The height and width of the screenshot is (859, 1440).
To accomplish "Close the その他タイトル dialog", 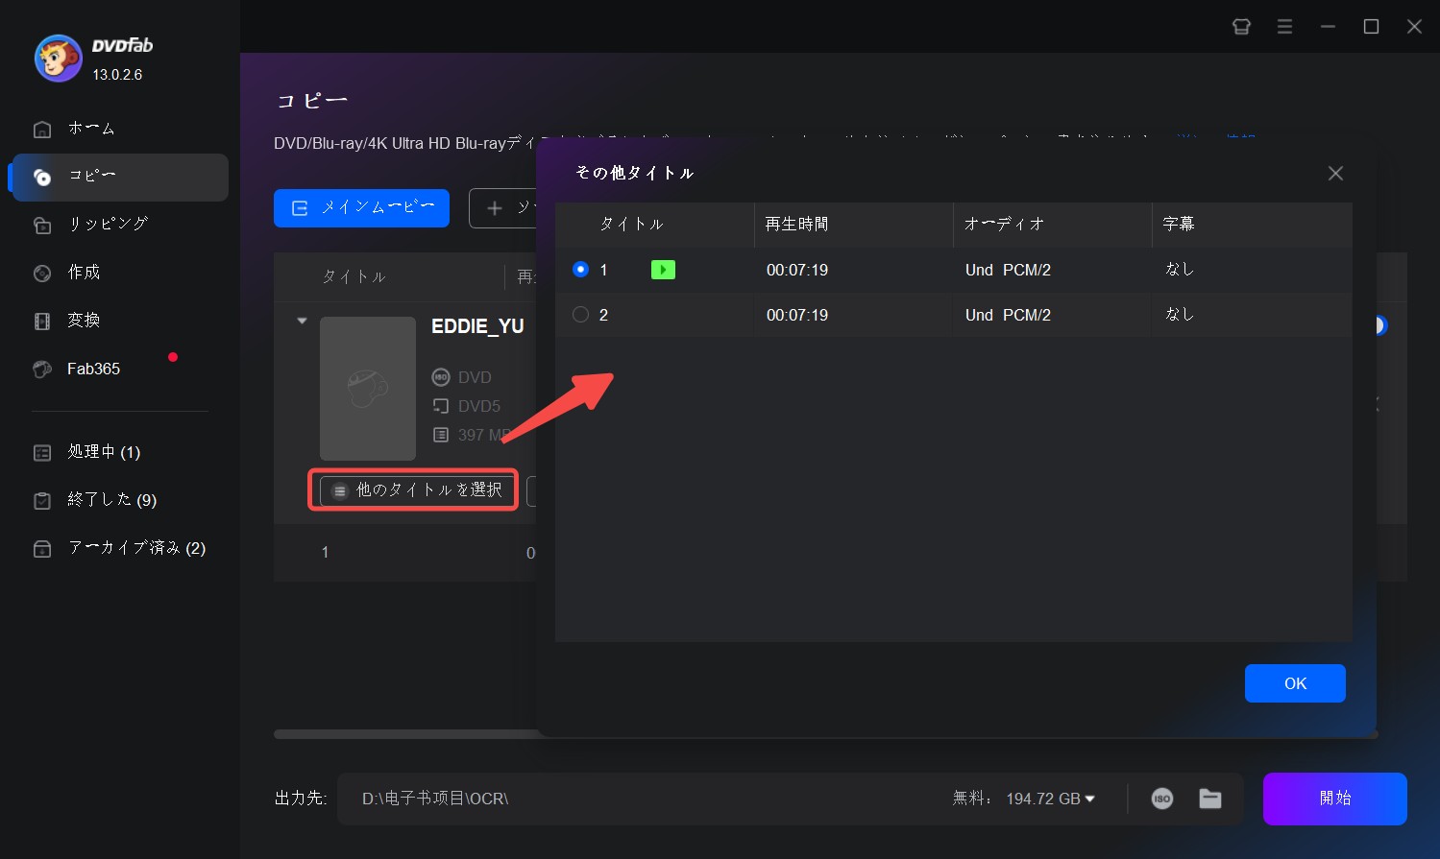I will point(1335,174).
